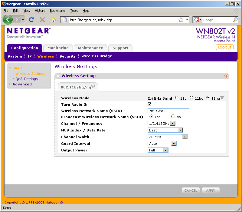This screenshot has width=242, height=212.
Task: Switch to the Support tab
Action: tap(120, 48)
